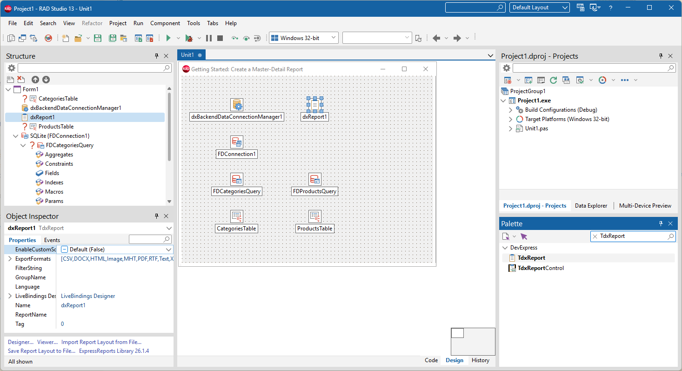The width and height of the screenshot is (682, 371).
Task: Expand Build Configurations (Debug) node
Action: click(x=510, y=110)
